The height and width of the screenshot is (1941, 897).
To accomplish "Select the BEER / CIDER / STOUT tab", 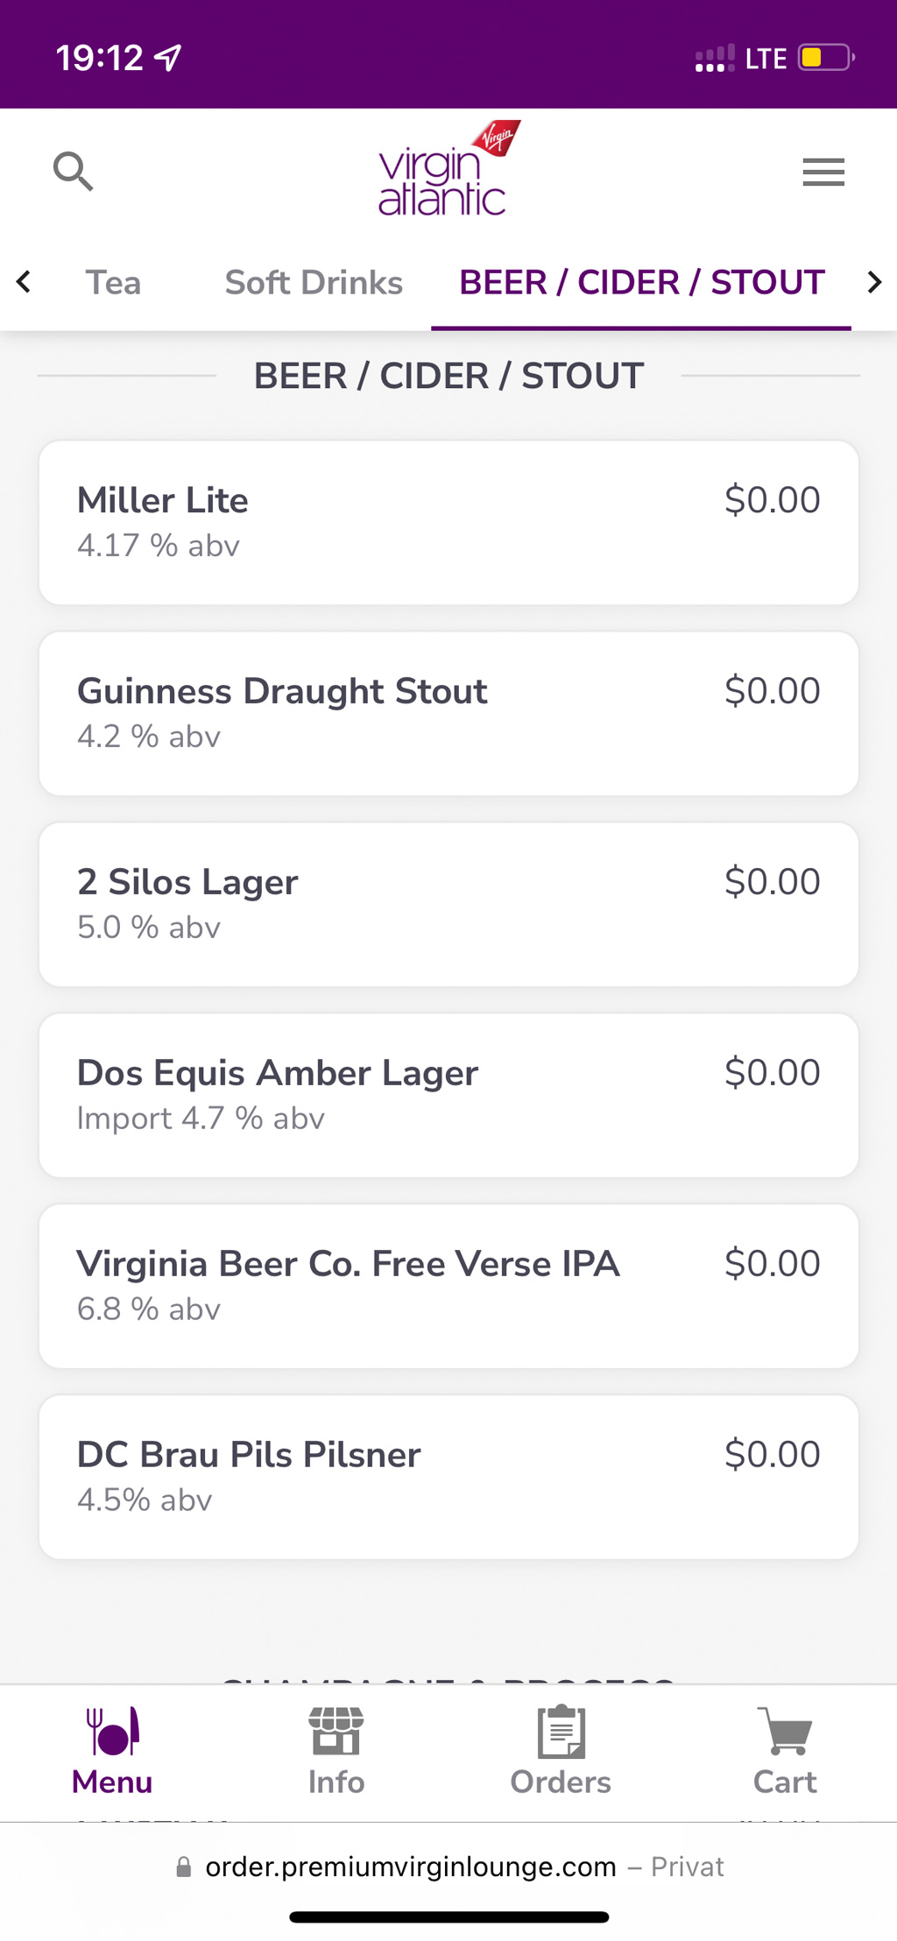I will tap(641, 283).
